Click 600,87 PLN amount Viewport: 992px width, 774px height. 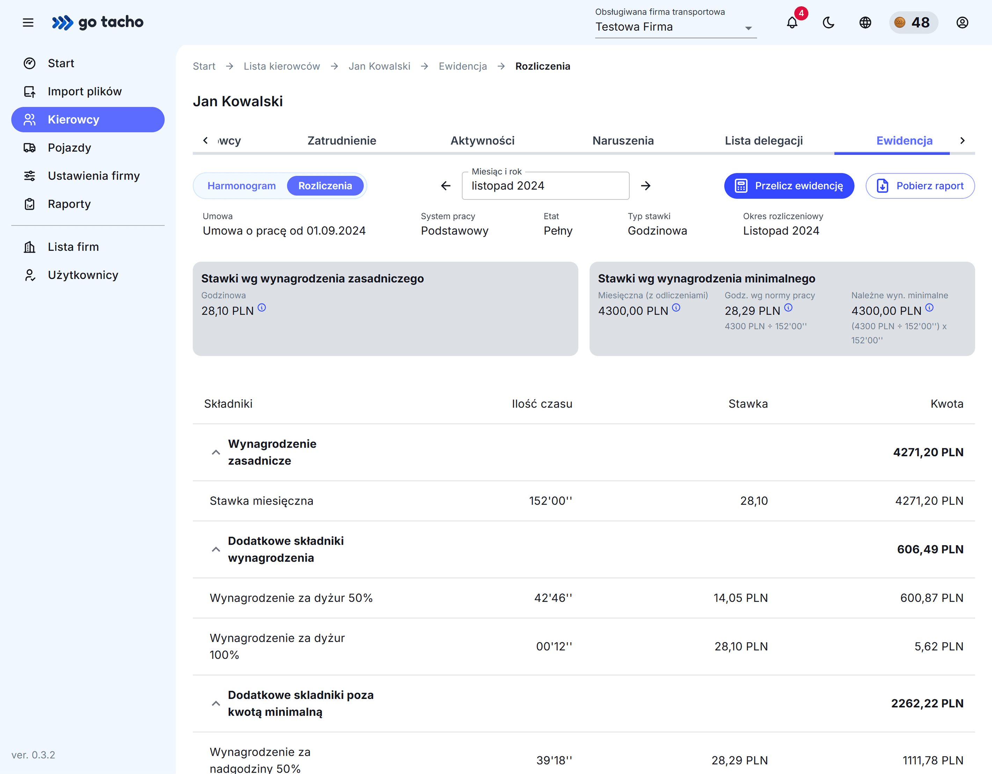click(932, 598)
